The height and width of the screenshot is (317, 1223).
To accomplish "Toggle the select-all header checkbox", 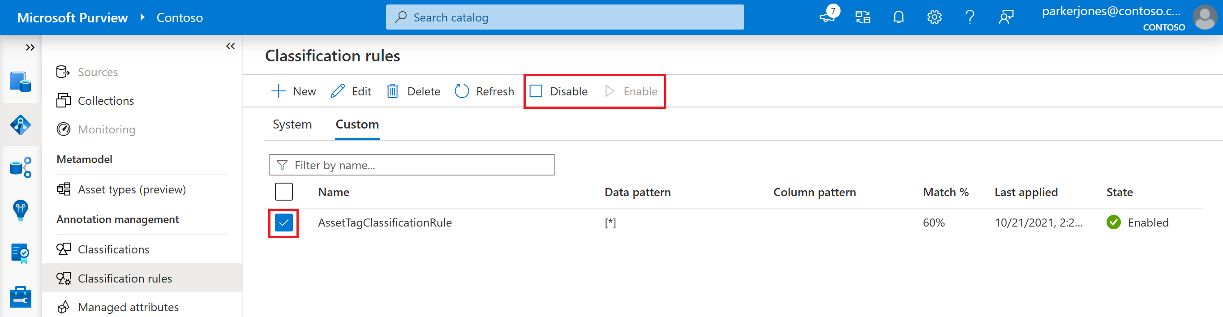I will tap(283, 192).
